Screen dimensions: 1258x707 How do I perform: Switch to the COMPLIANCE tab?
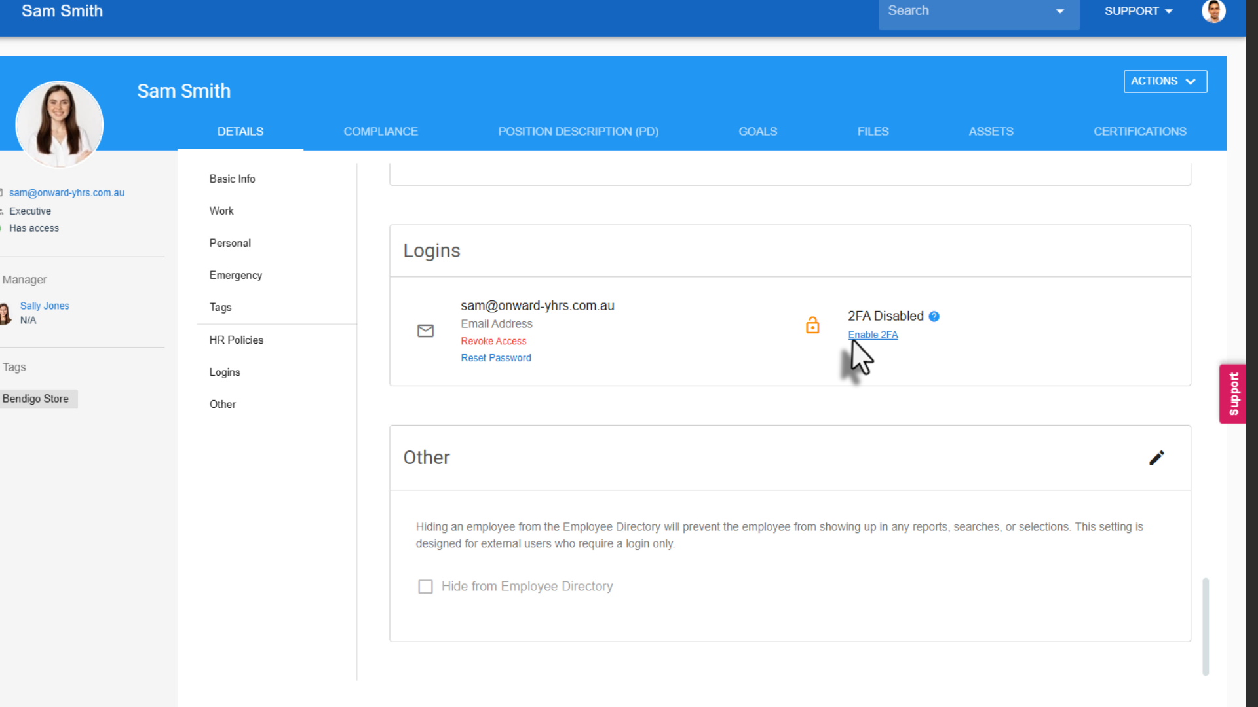380,132
